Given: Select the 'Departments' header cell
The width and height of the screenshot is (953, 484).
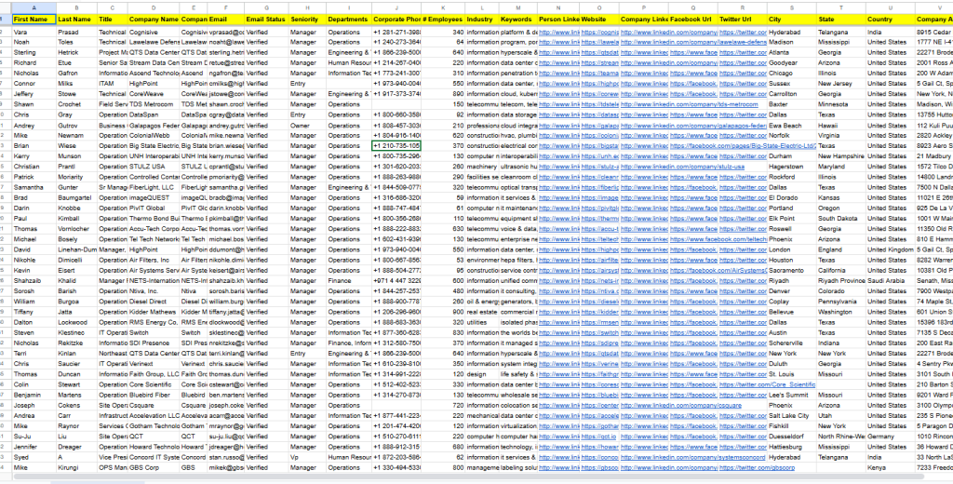Looking at the screenshot, I should pyautogui.click(x=349, y=20).
